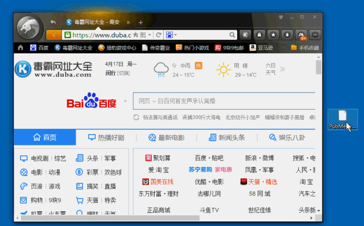The width and height of the screenshot is (364, 226).
Task: Click the horizontal scrollbar thumb
Action: 110,218
